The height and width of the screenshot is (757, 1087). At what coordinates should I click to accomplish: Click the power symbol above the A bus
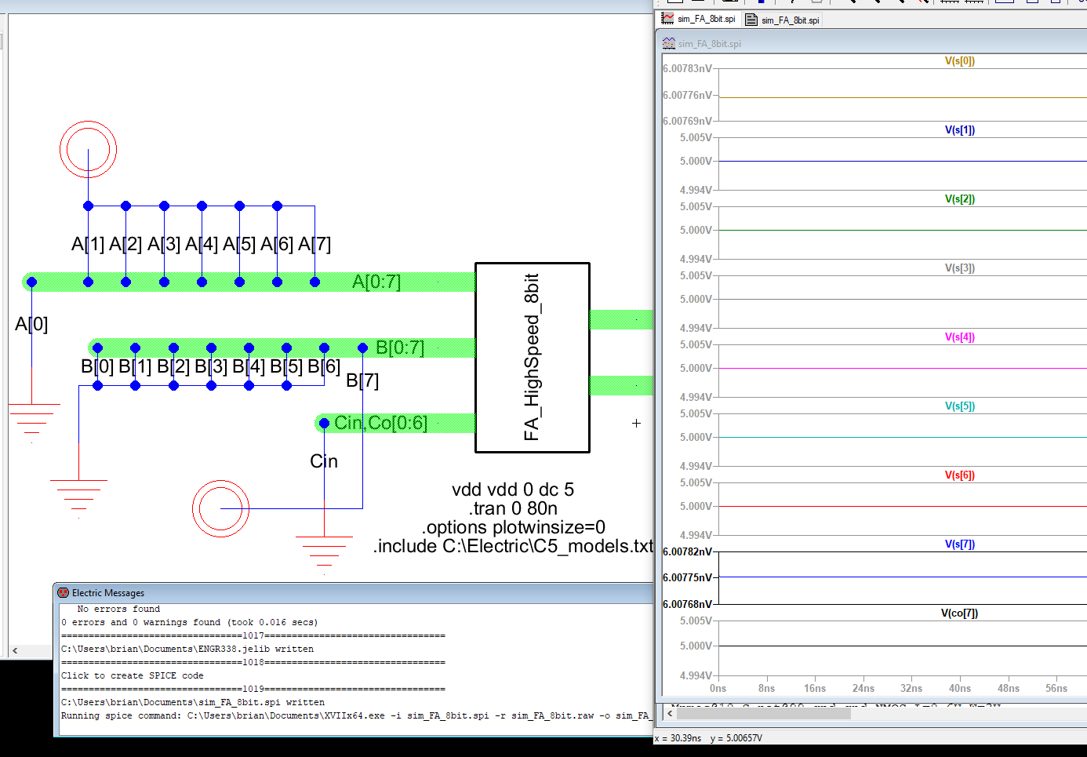point(88,150)
